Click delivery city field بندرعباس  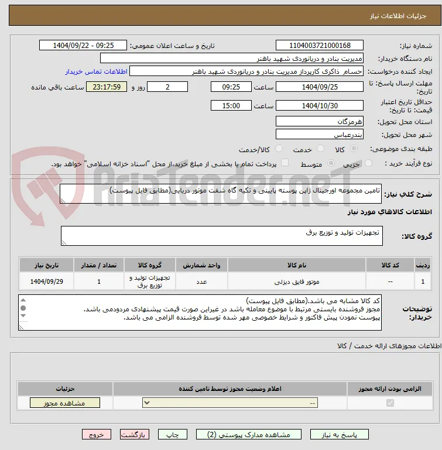(320, 134)
